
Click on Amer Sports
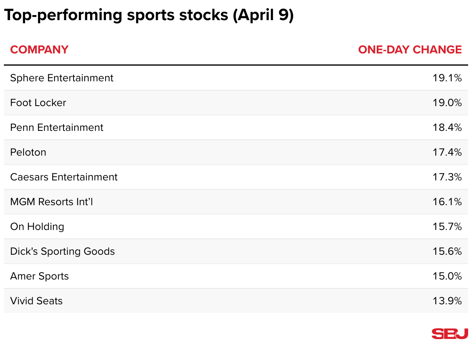tap(39, 276)
